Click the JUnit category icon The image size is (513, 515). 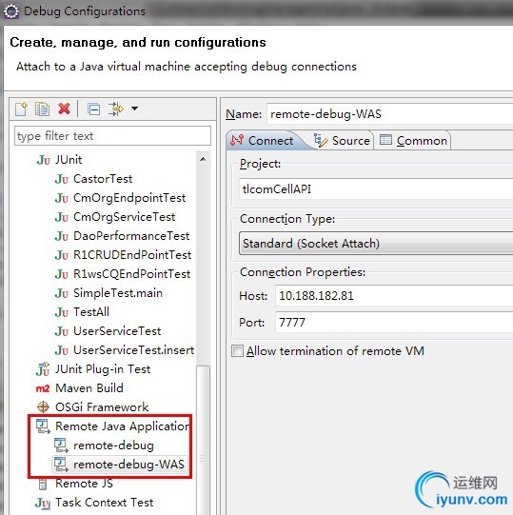point(44,160)
